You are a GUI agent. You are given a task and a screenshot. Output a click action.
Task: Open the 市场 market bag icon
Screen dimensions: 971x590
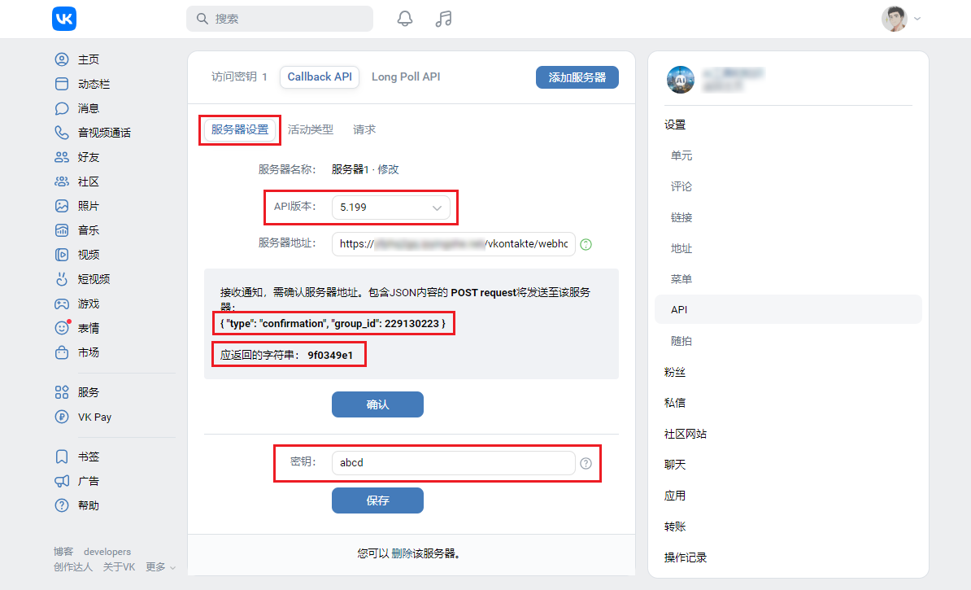(x=62, y=352)
